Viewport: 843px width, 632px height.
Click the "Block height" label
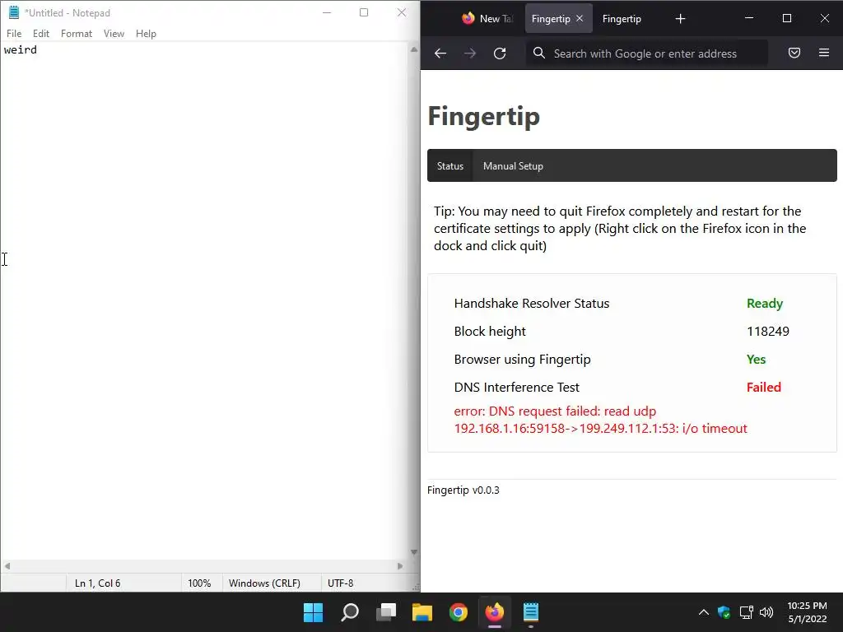[490, 331]
